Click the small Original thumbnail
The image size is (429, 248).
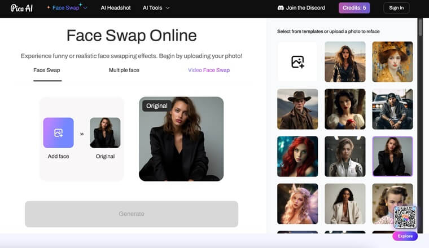(x=105, y=132)
